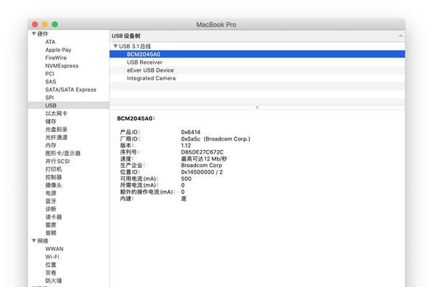Select the USB sidebar entry
This screenshot has height=287, width=433.
point(69,105)
